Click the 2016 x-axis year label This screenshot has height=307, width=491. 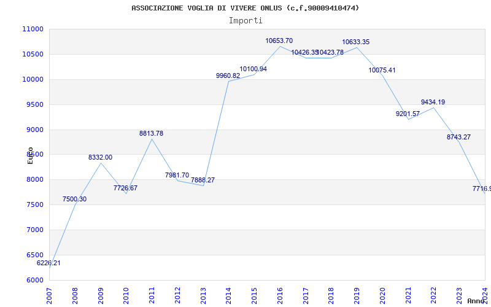tap(280, 296)
